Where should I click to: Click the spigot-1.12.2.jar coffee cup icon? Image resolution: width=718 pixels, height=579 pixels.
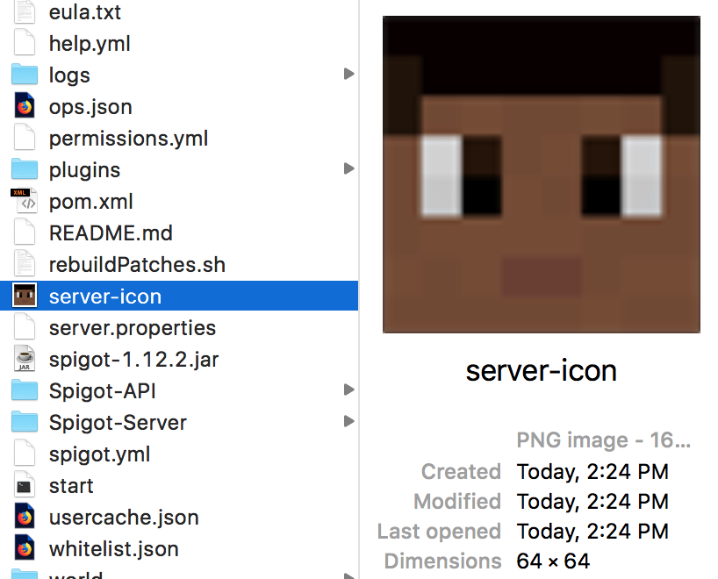point(24,359)
